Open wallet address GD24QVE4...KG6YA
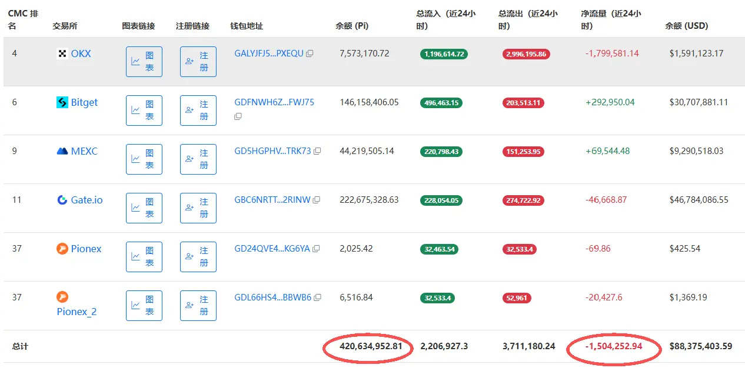Viewport: 745px width, 368px height. pyautogui.click(x=272, y=249)
